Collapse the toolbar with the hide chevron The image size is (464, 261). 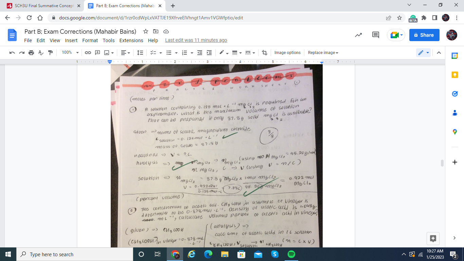point(439,52)
